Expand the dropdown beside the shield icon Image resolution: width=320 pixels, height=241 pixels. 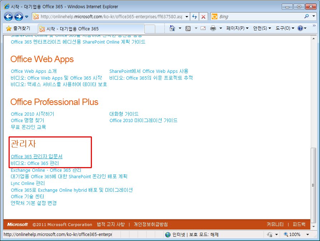[x=276, y=235]
